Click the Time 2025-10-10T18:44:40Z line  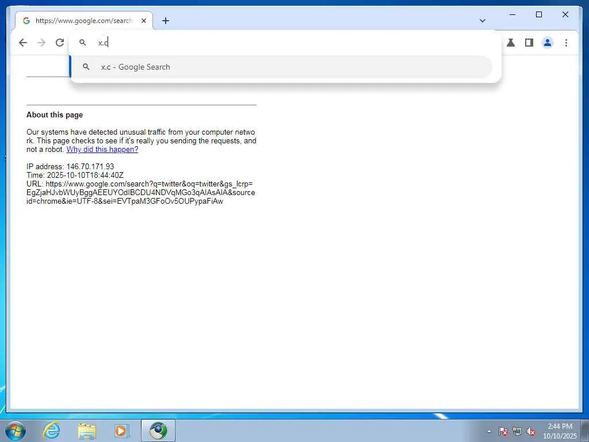75,175
